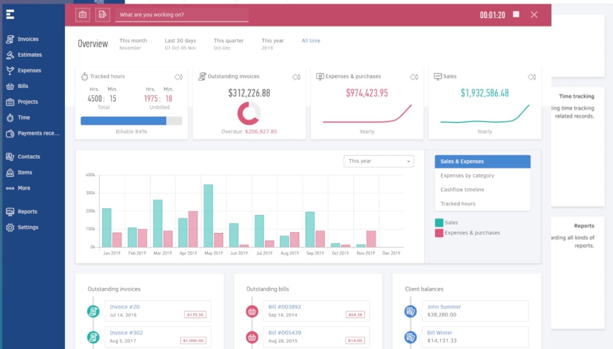Focus the 'What are you working on?' field
This screenshot has width=613, height=349.
182,15
